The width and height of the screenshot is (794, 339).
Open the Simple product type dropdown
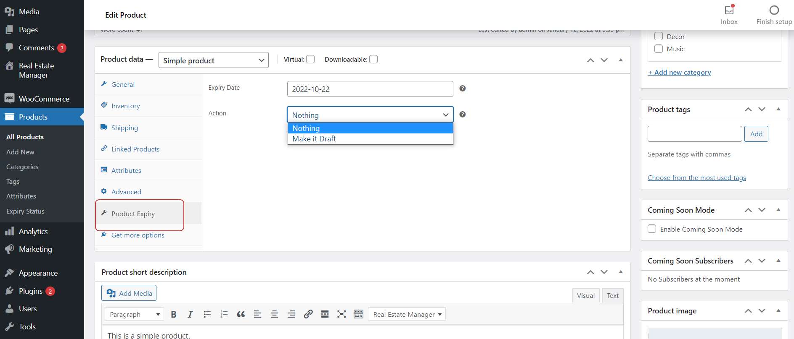[x=213, y=60]
